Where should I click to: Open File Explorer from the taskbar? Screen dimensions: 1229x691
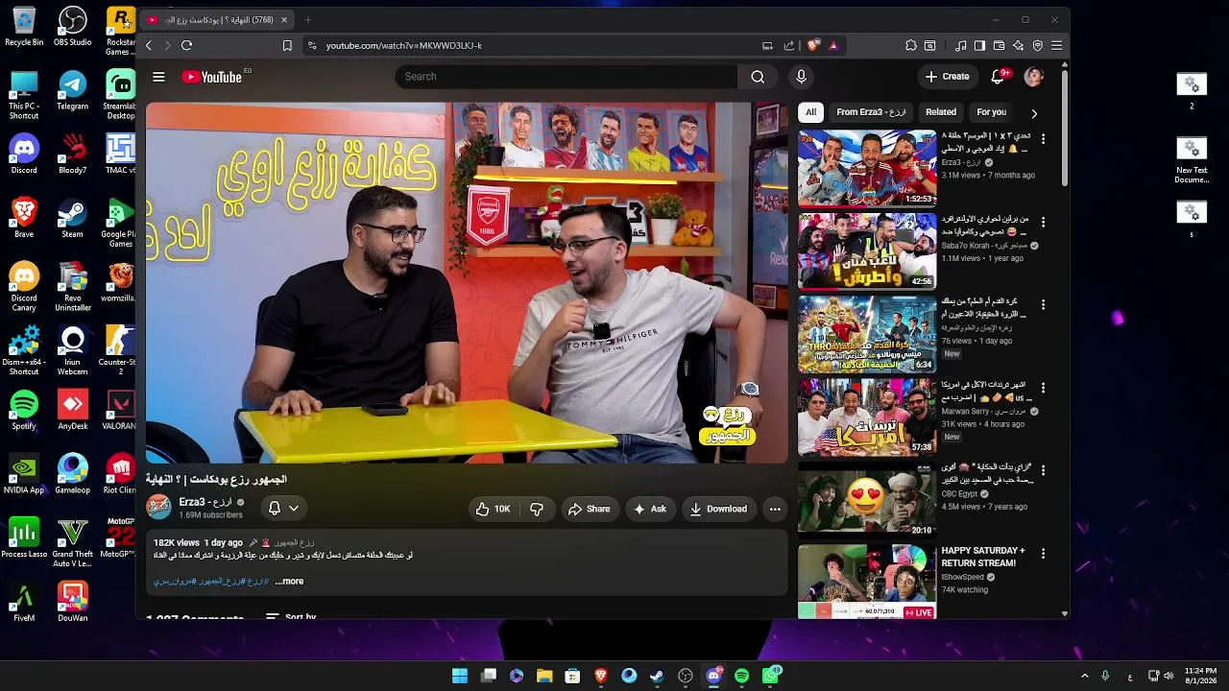pyautogui.click(x=544, y=676)
